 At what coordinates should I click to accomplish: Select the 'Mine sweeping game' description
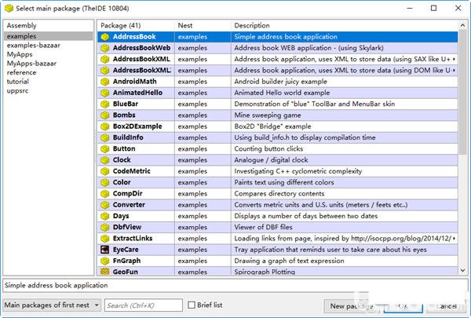tap(268, 115)
